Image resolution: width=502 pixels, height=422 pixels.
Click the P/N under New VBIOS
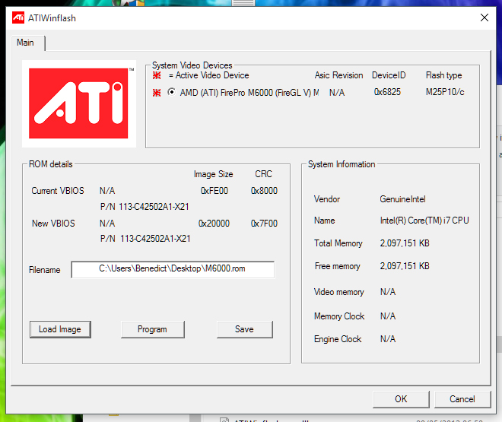145,239
